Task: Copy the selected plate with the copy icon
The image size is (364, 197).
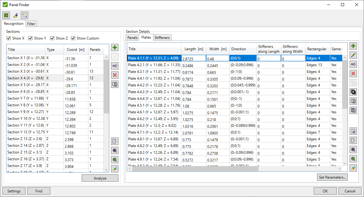Action: click(x=353, y=101)
